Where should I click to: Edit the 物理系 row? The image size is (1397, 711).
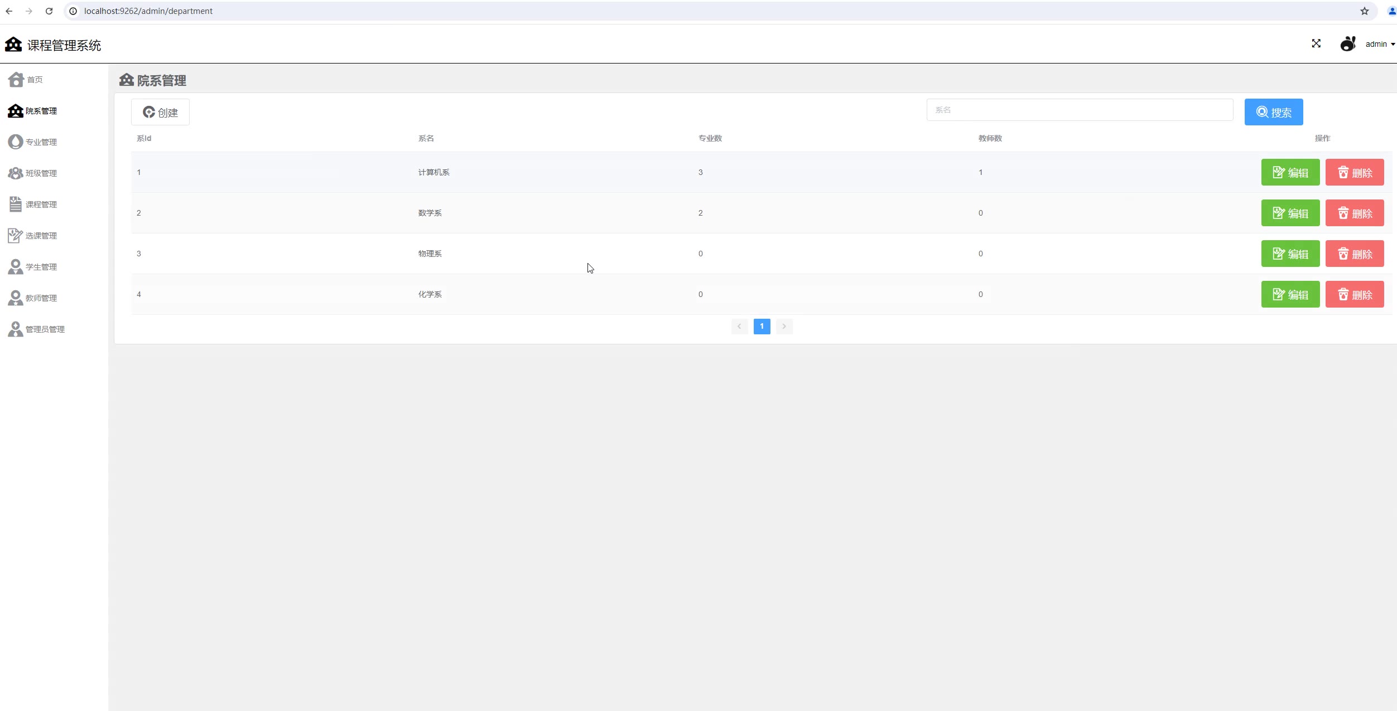pos(1290,254)
